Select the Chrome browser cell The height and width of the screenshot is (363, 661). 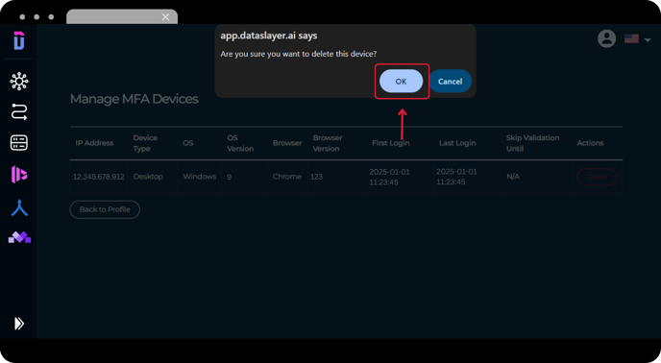tap(286, 177)
